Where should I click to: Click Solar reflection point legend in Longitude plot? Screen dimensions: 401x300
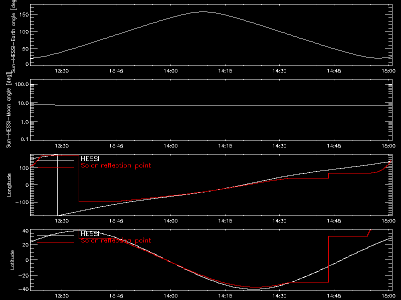click(116, 165)
